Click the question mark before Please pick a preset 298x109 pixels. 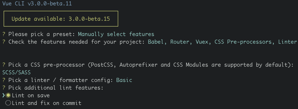(4, 34)
